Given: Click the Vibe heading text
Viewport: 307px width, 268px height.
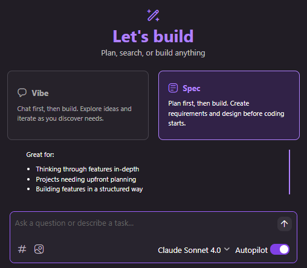Looking at the screenshot, I should tap(40, 93).
